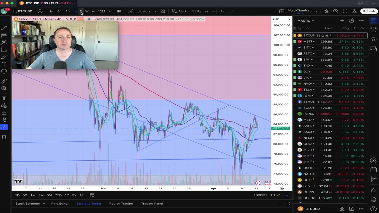Expand the favorite indicators dropdown arrow
The width and height of the screenshot is (379, 213).
155,11
